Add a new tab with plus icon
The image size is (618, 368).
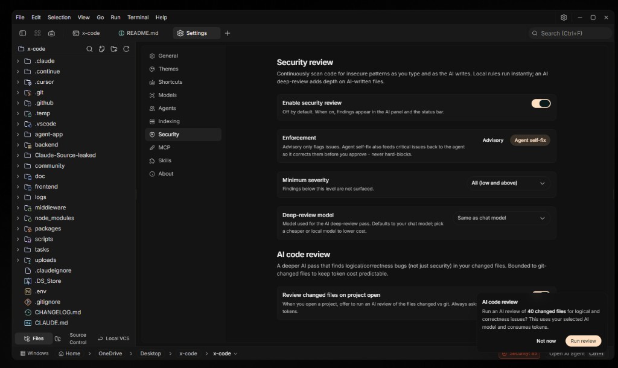pyautogui.click(x=228, y=33)
